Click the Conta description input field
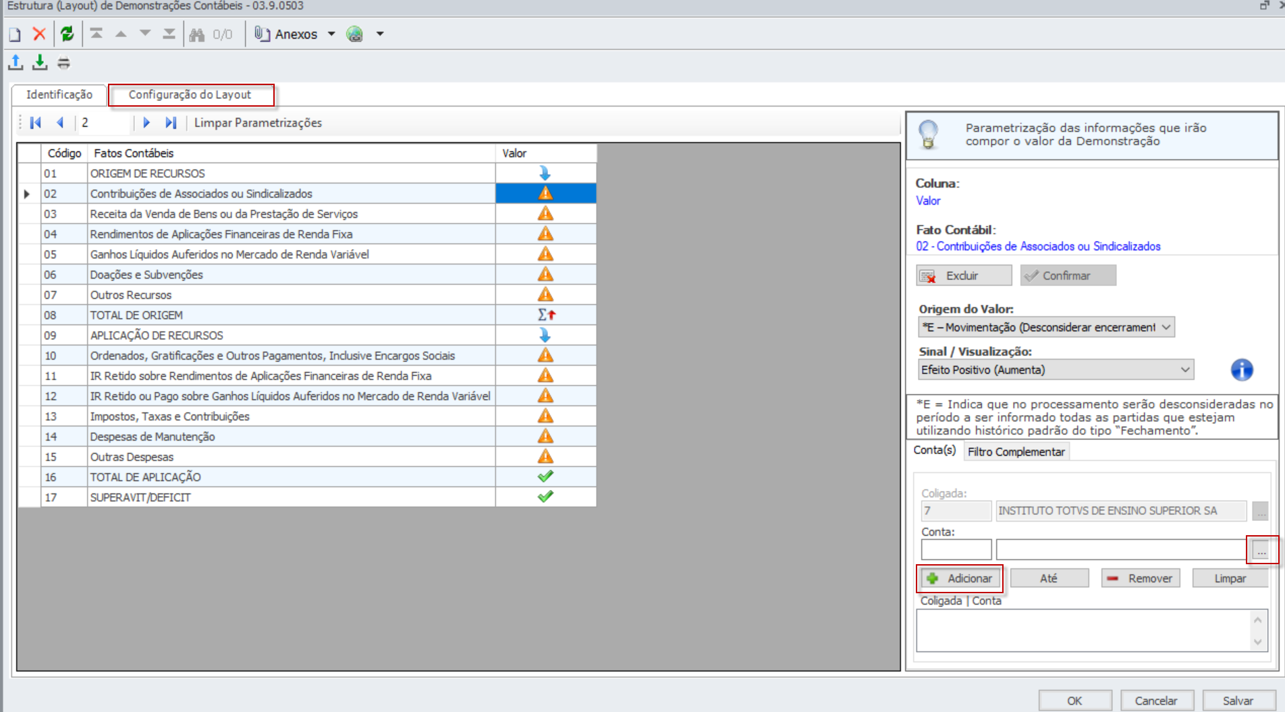The height and width of the screenshot is (712, 1285). coord(1122,550)
